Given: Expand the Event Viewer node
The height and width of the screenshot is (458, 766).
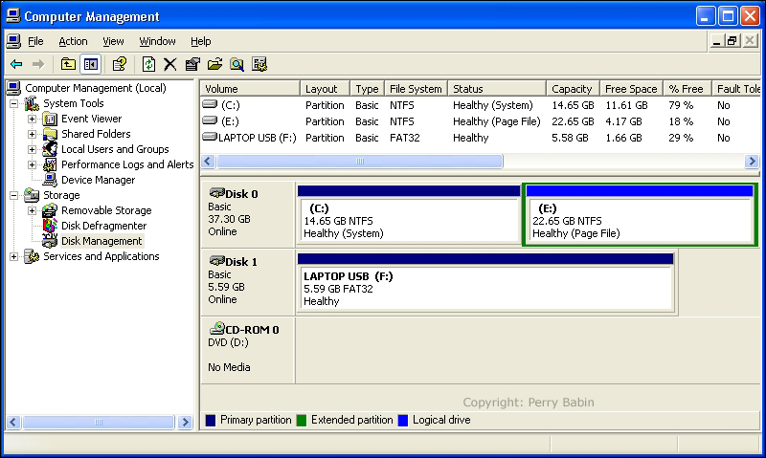Looking at the screenshot, I should (x=32, y=119).
